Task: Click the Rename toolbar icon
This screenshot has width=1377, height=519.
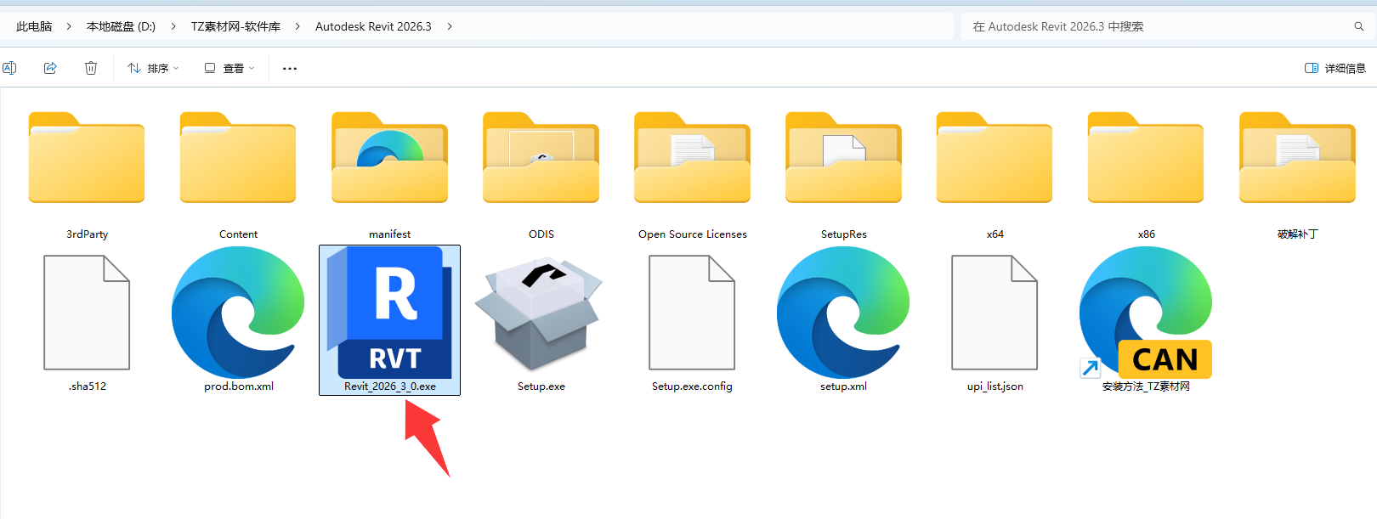Action: pyautogui.click(x=9, y=68)
